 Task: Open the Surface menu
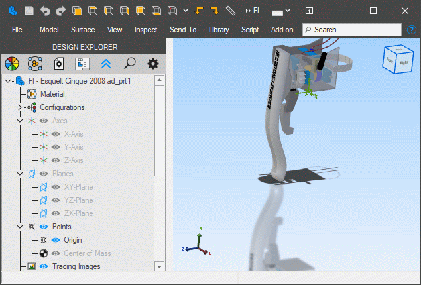click(x=83, y=30)
